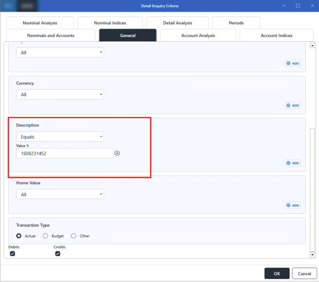Click ADD button in topmost criteria section
Image resolution: width=319 pixels, height=282 pixels.
[x=293, y=63]
